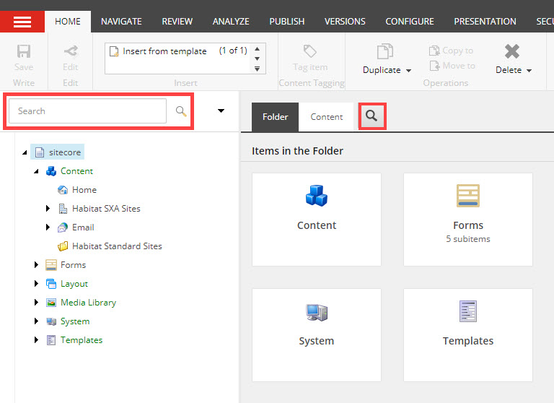Switch to the CONFIGURE ribbon tab

[410, 22]
